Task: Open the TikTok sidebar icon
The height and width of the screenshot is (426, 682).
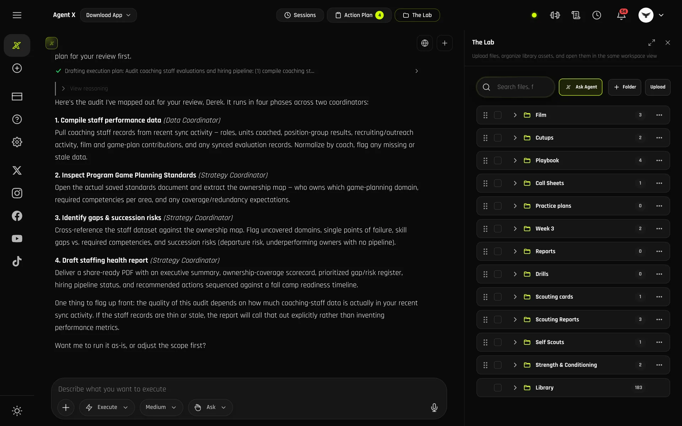Action: pyautogui.click(x=17, y=261)
